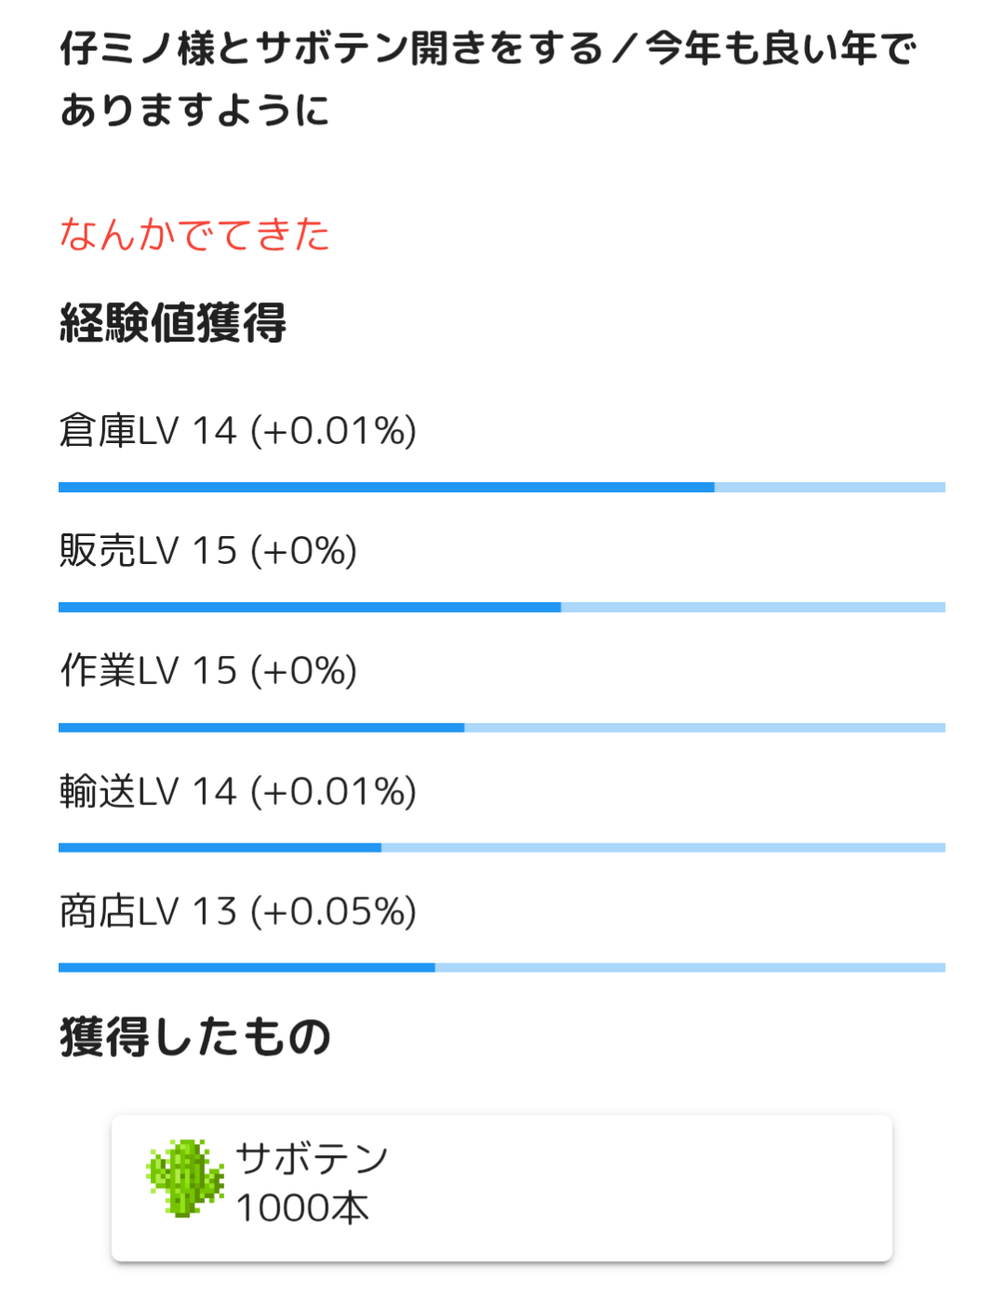Select the 商店LV 13 label
This screenshot has height=1291, width=1004.
[x=149, y=912]
